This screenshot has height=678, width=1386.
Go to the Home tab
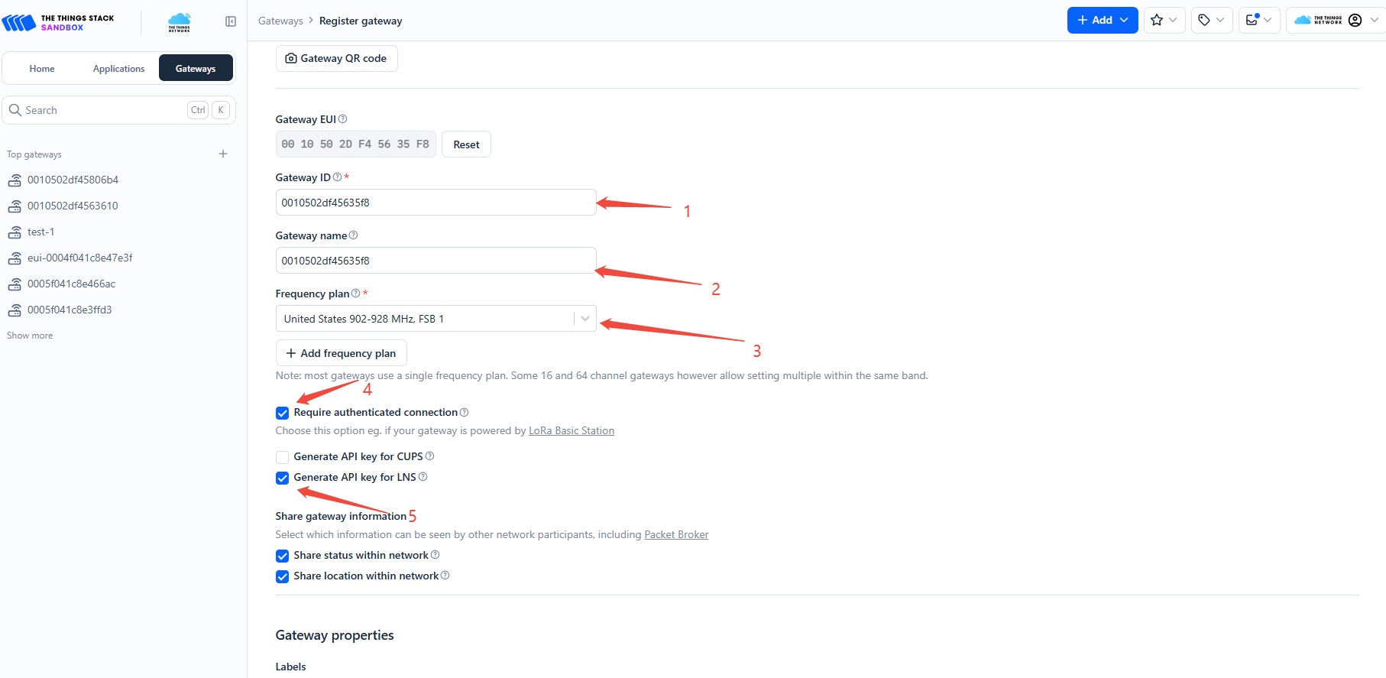(x=42, y=69)
